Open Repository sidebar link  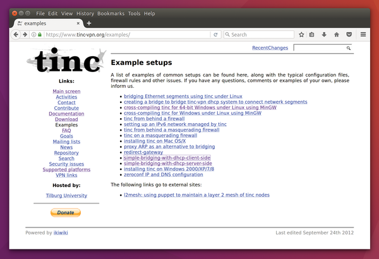pos(66,153)
